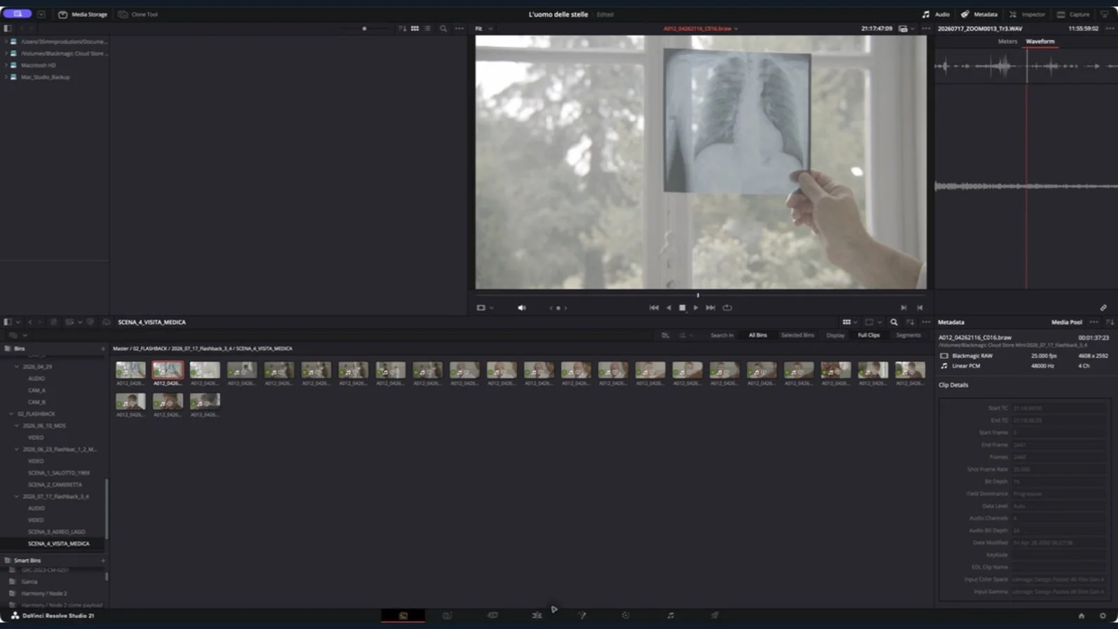The width and height of the screenshot is (1118, 629).
Task: Select the SCENA_3_AEREO_LAGO bin
Action: [x=57, y=532]
